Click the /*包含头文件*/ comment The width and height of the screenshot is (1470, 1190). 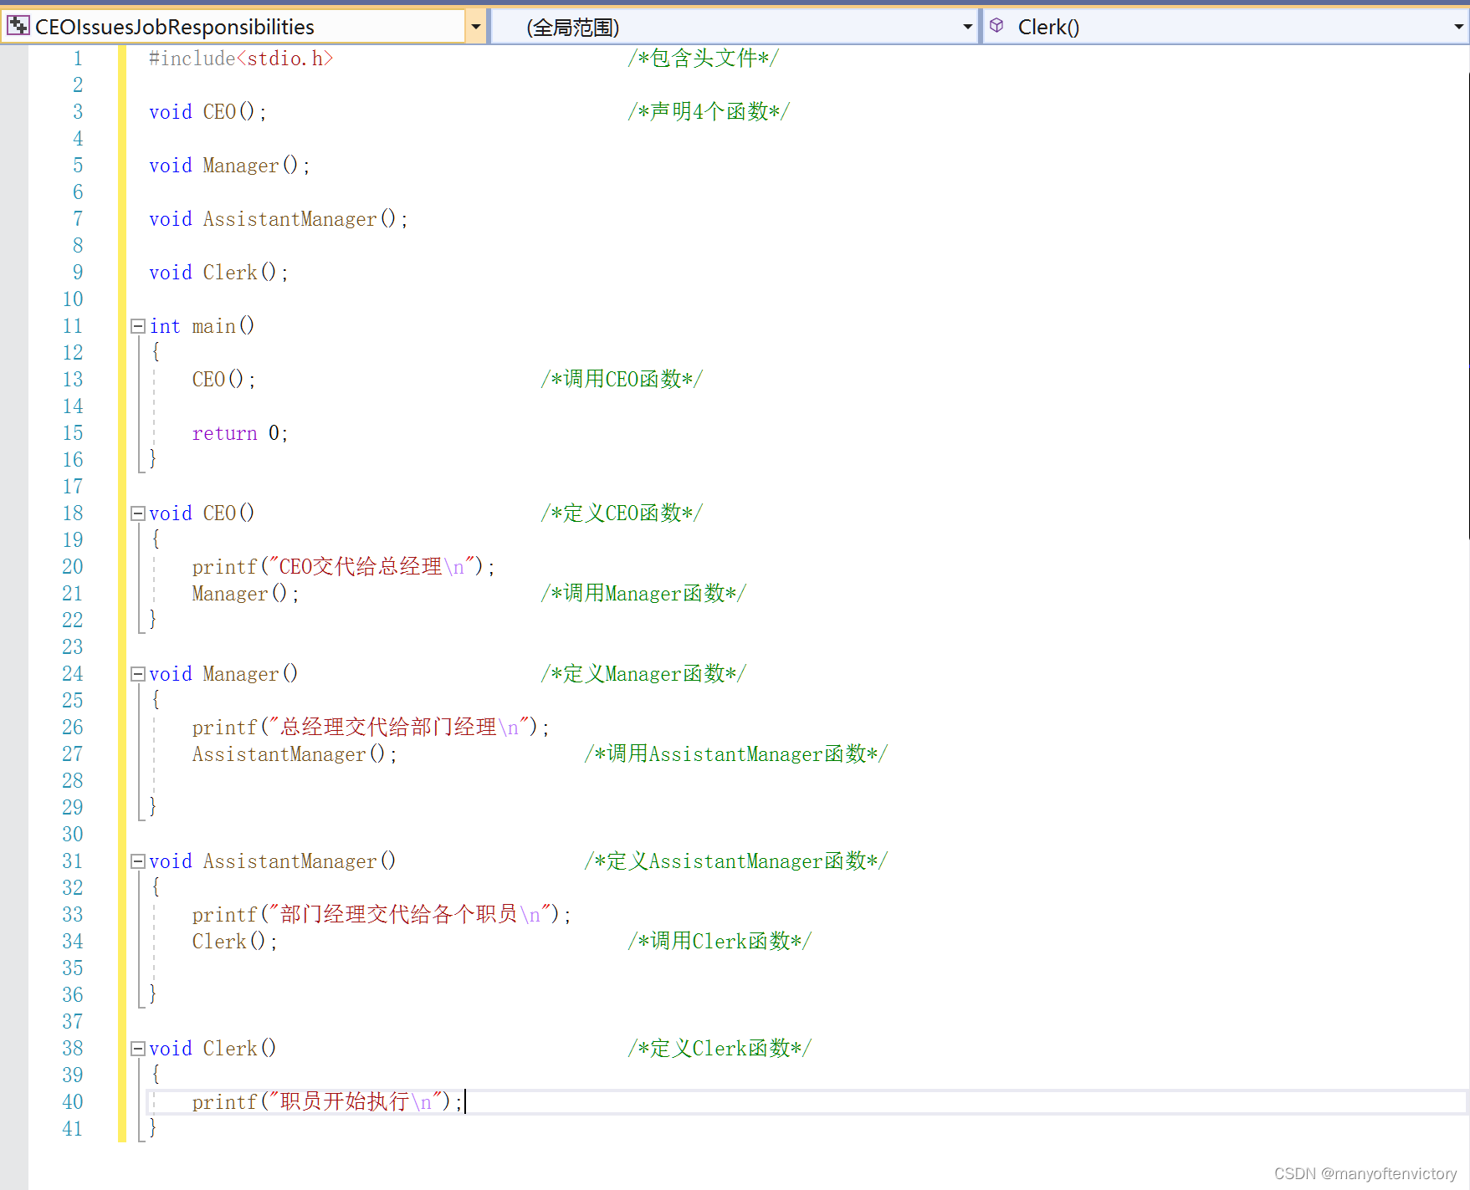click(703, 59)
